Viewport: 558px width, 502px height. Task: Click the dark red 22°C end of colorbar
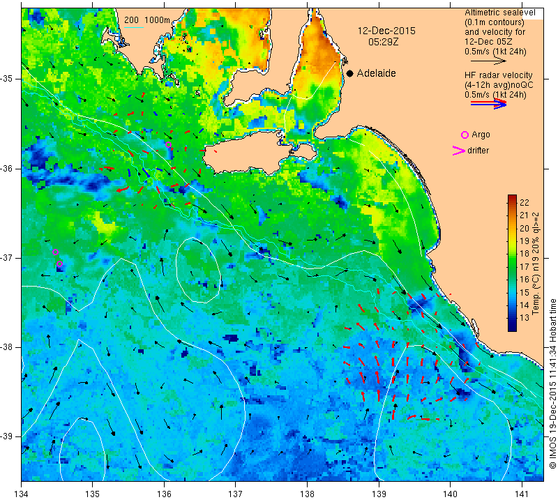(512, 198)
